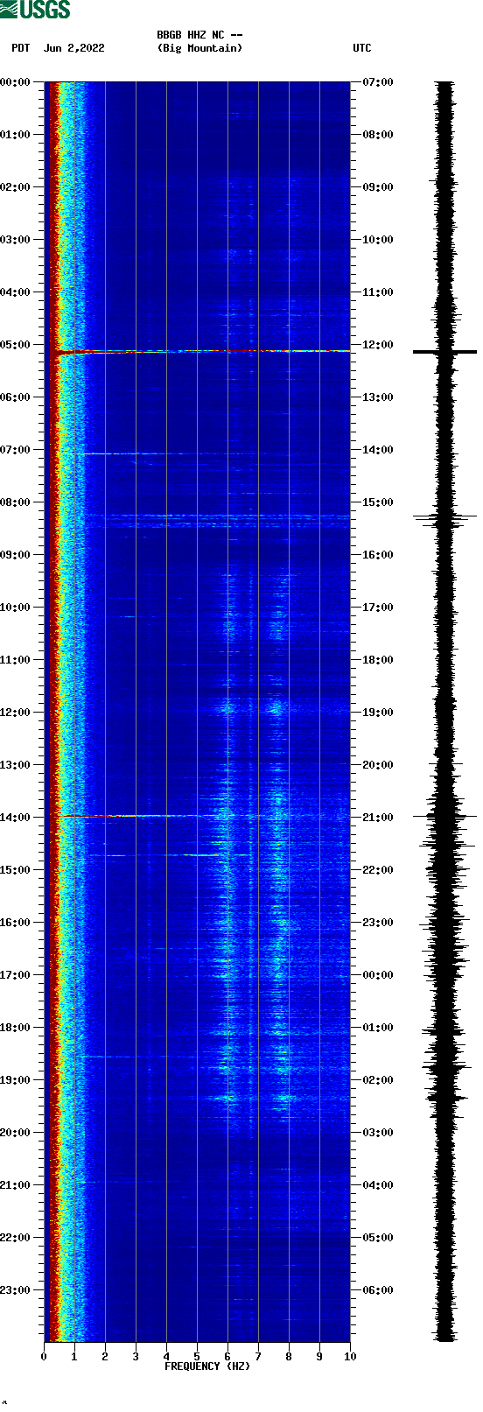
Task: Click the 21:00 UTC axis label
Action: coord(378,818)
